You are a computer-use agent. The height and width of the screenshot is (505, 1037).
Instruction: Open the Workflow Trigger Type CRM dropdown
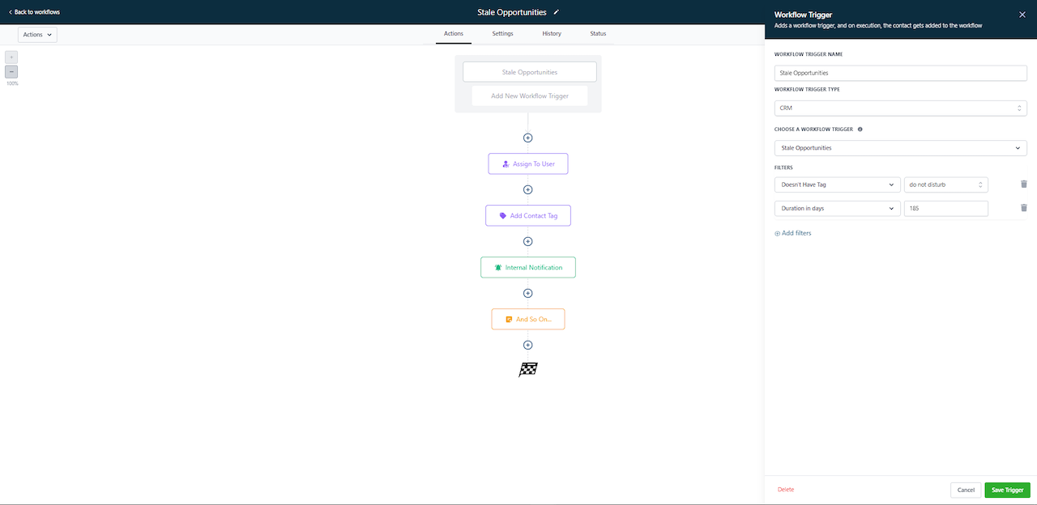(901, 108)
